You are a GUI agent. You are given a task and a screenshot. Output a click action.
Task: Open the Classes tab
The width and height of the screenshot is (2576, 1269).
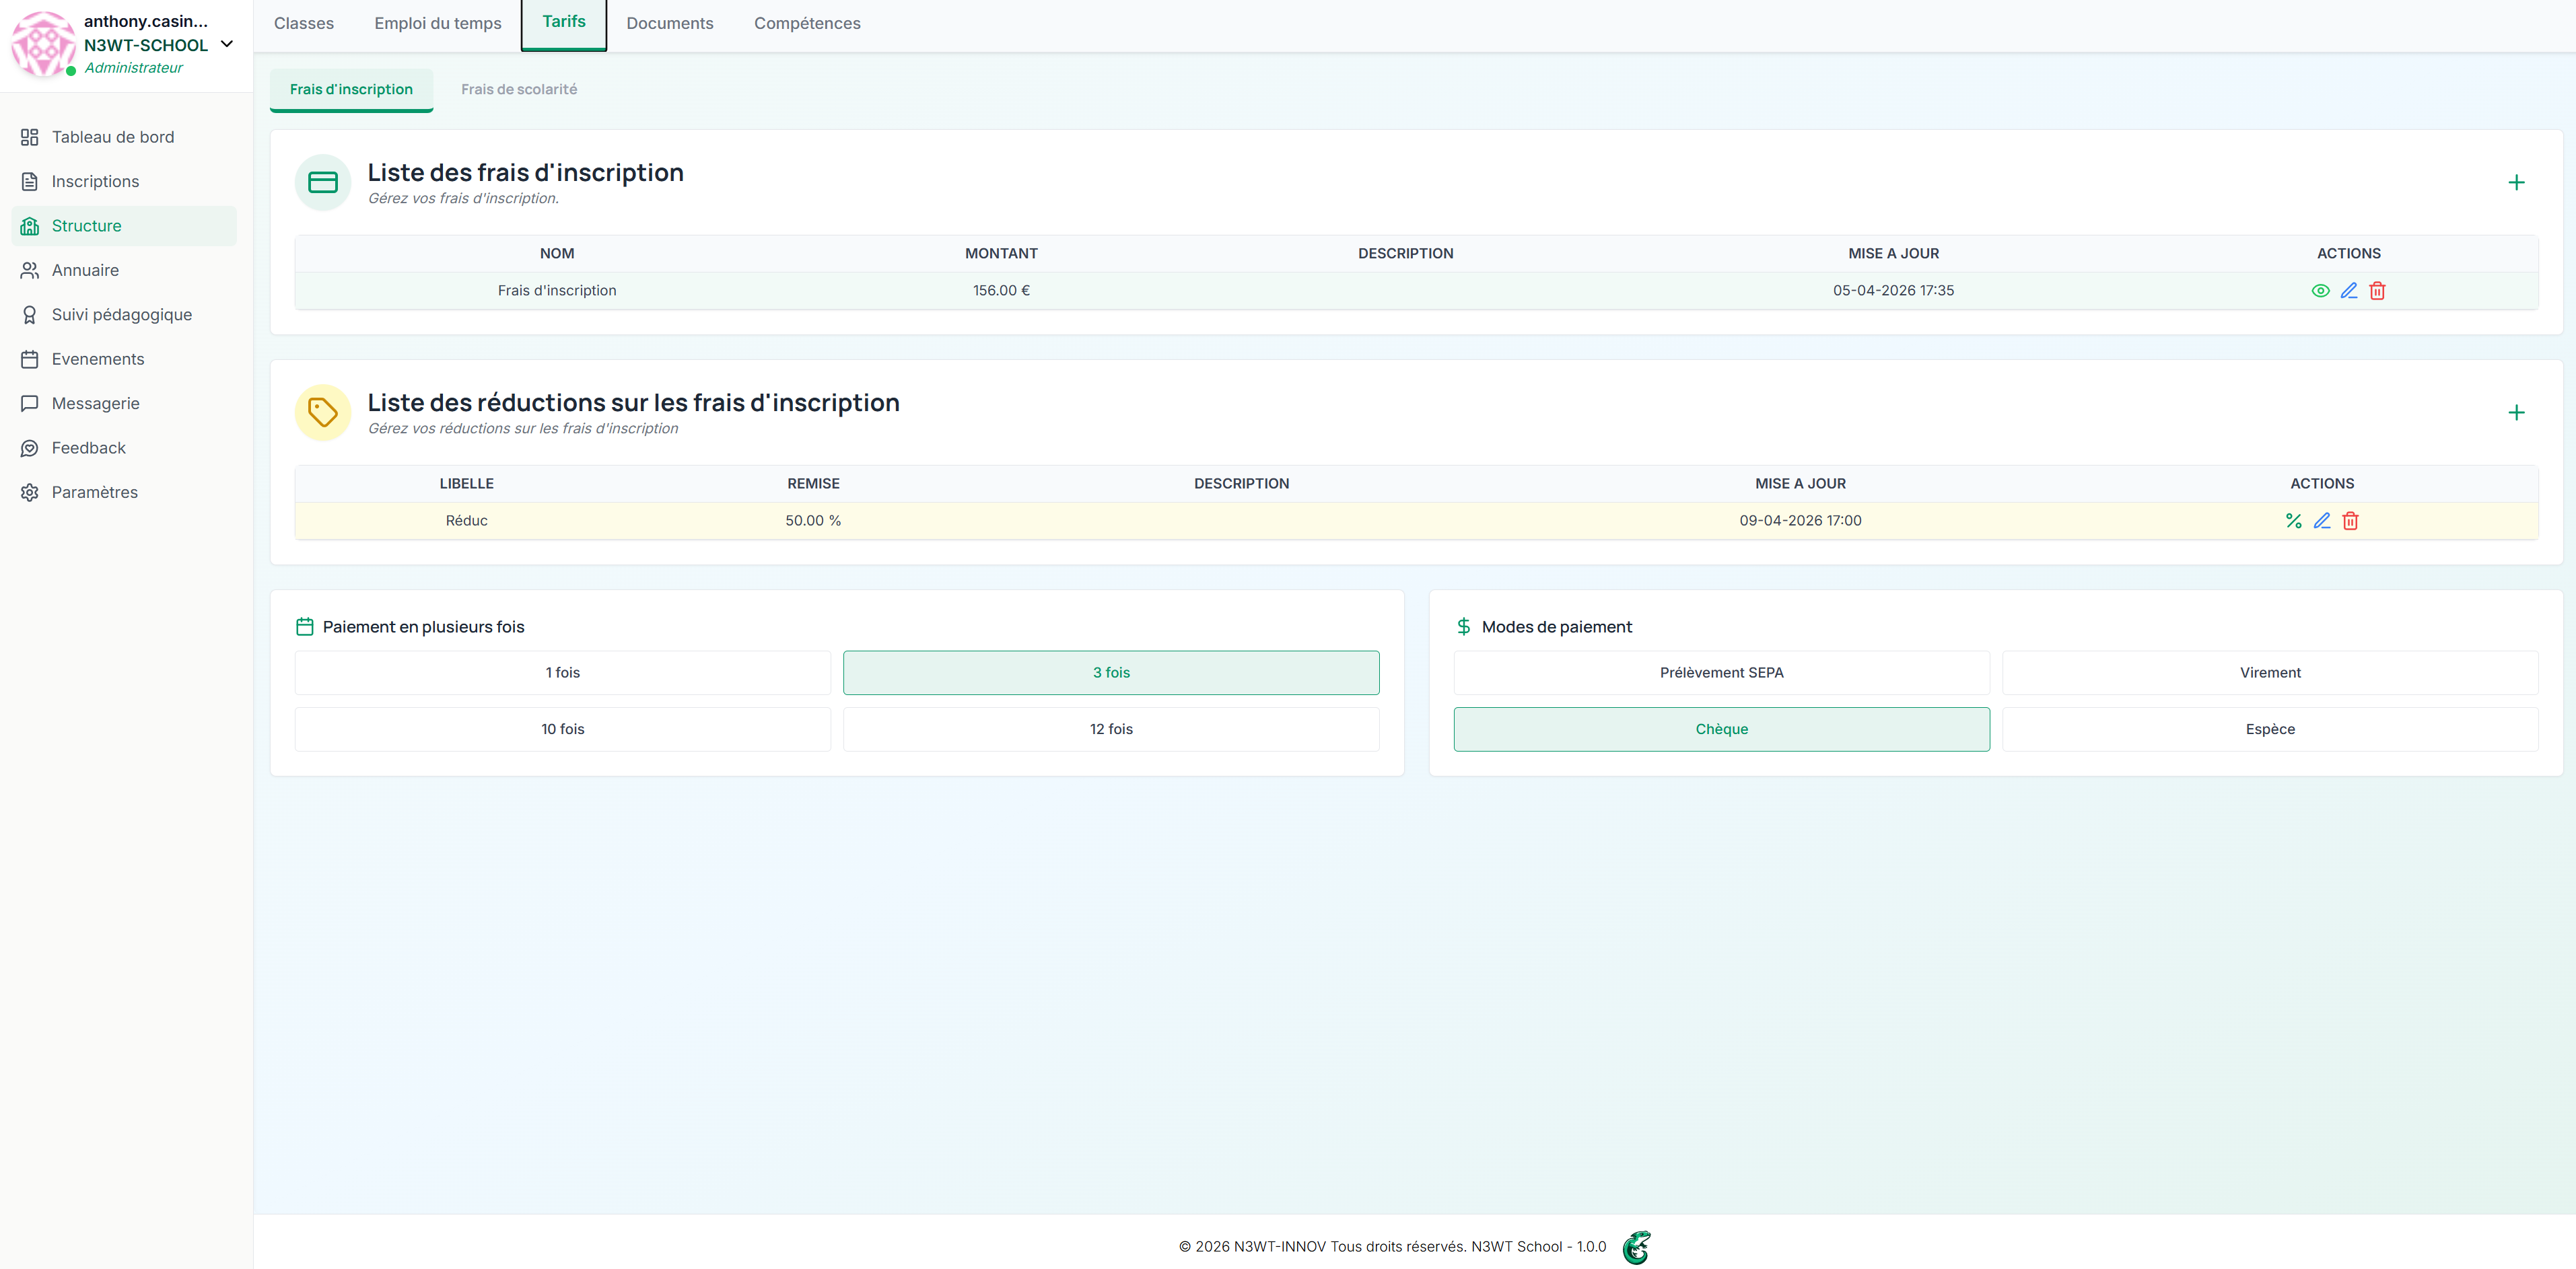(x=304, y=23)
